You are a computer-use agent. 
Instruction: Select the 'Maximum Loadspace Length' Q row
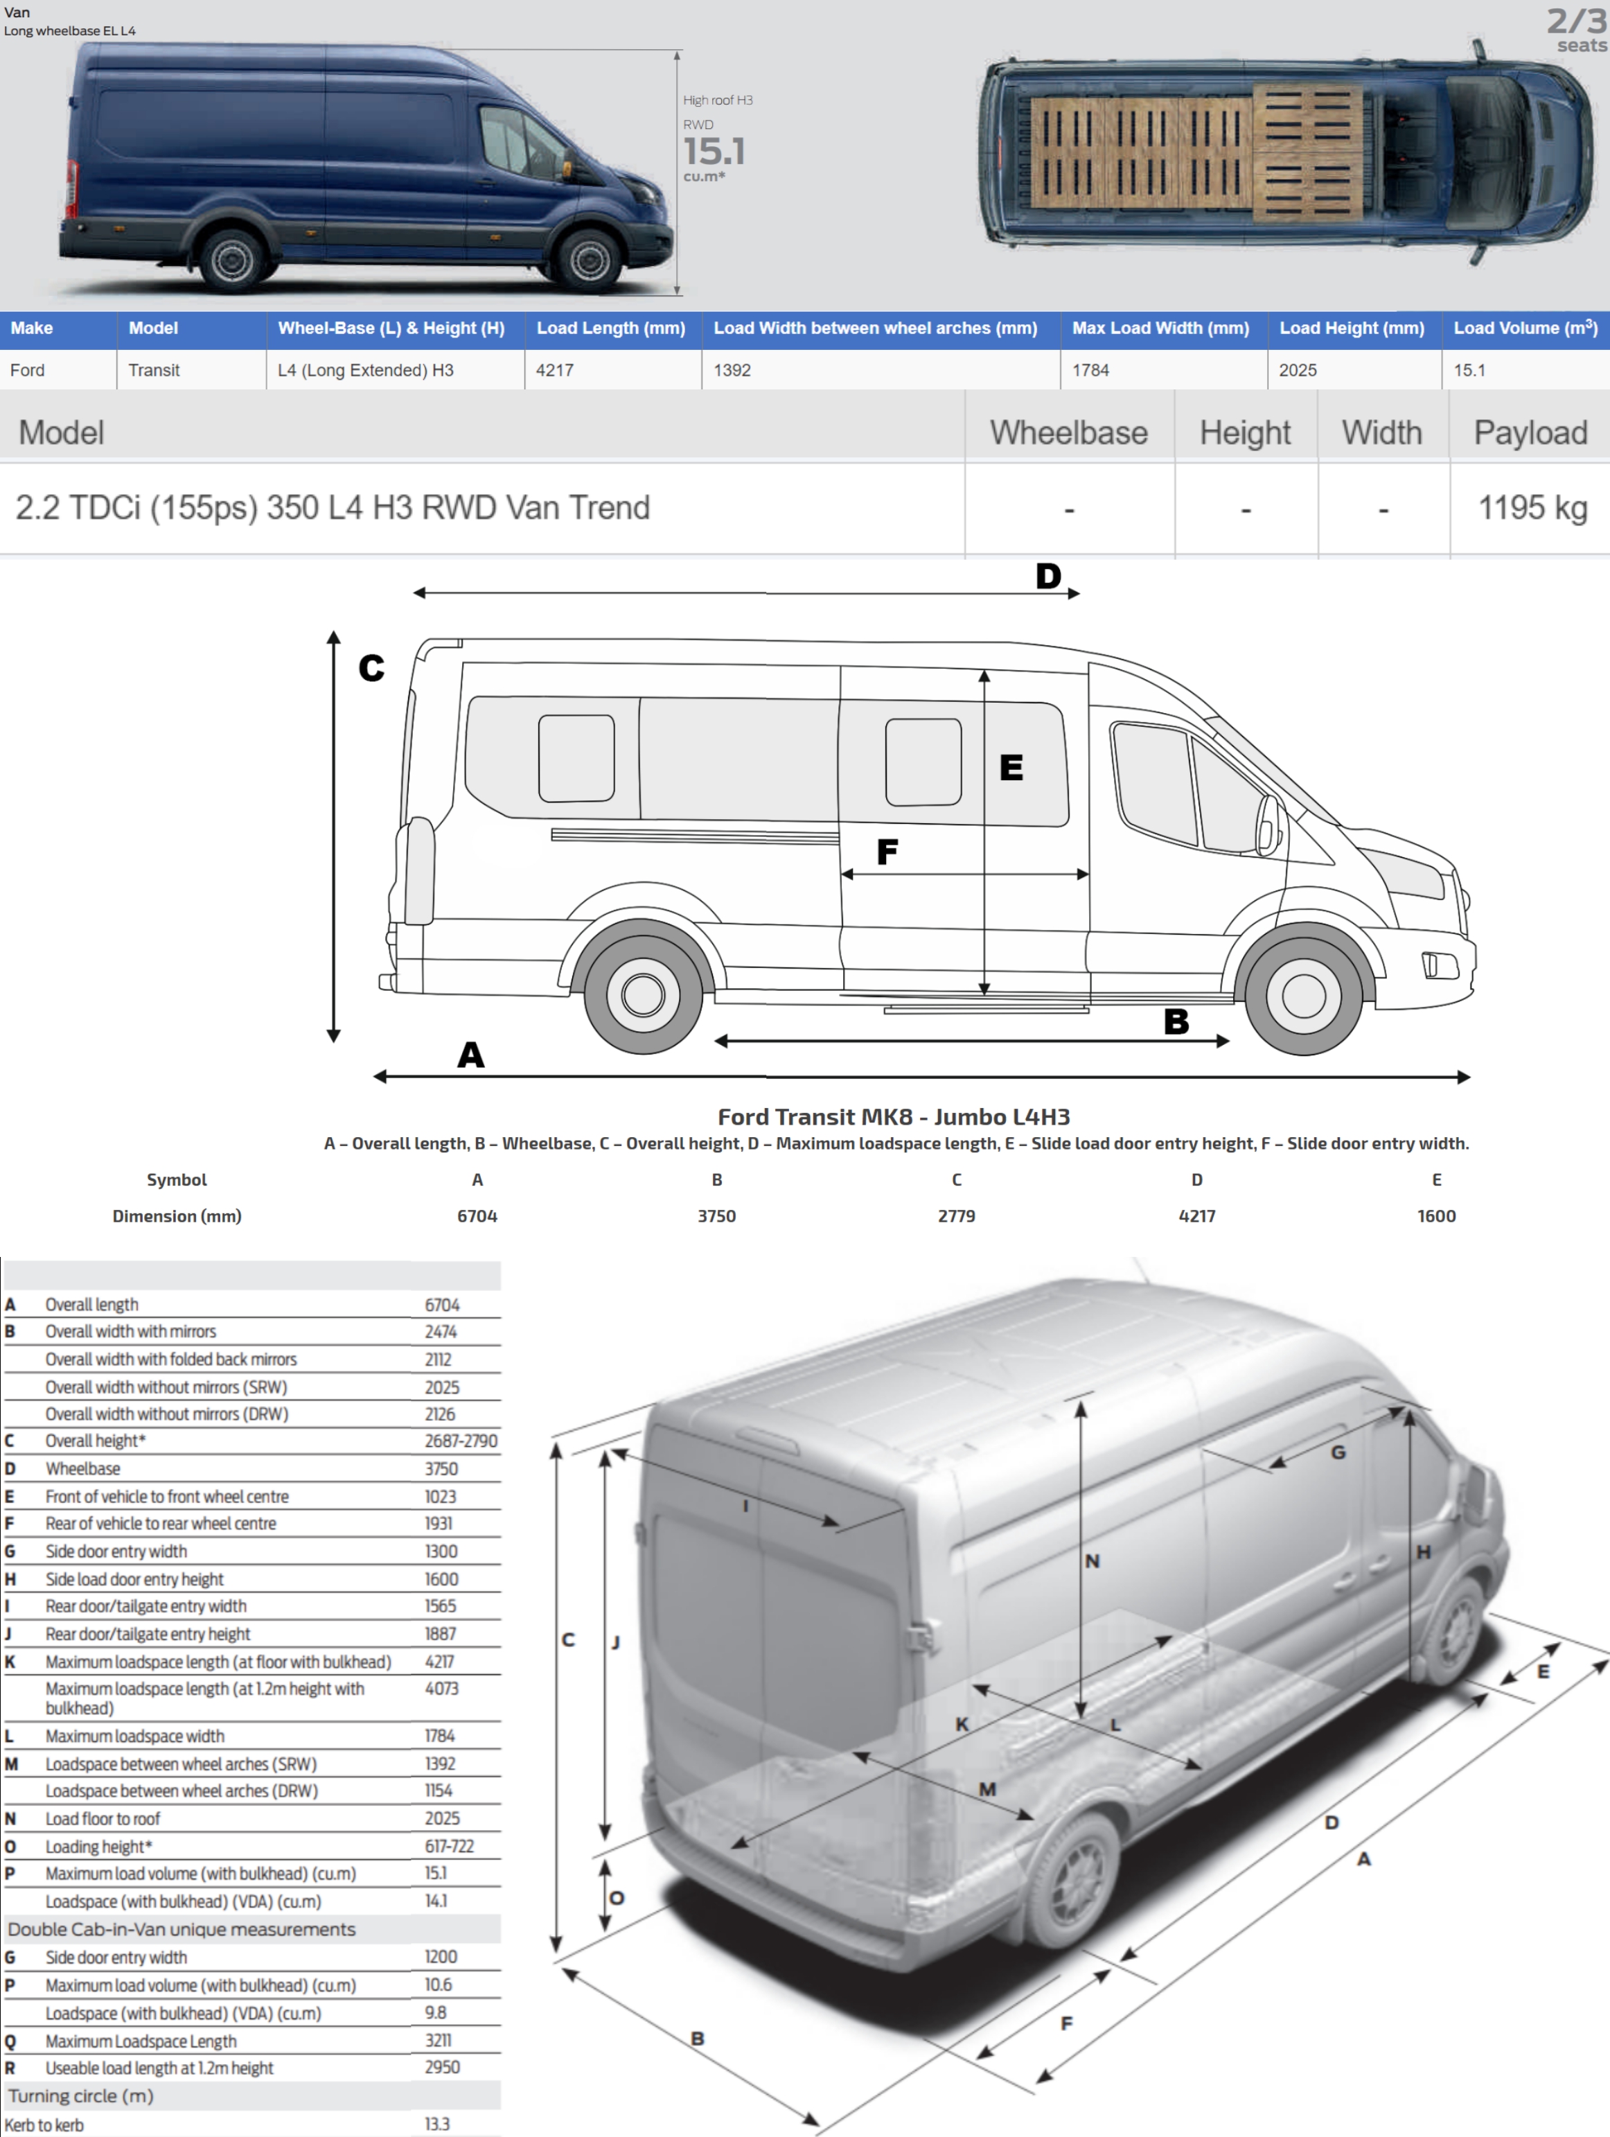tap(252, 2041)
